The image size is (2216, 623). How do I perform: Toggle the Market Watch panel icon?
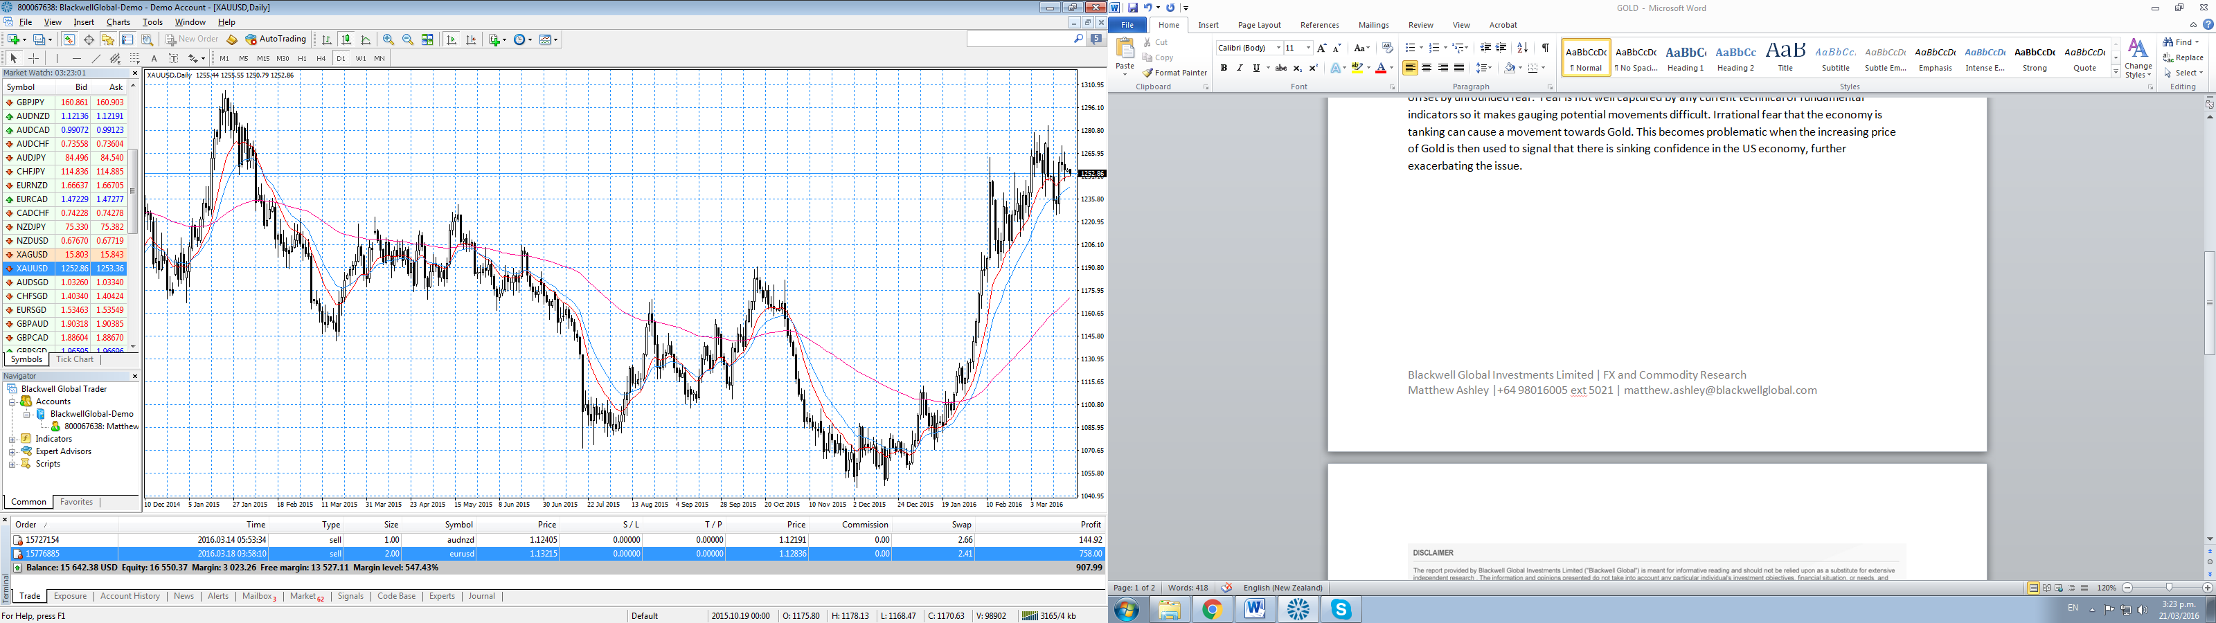coord(70,39)
